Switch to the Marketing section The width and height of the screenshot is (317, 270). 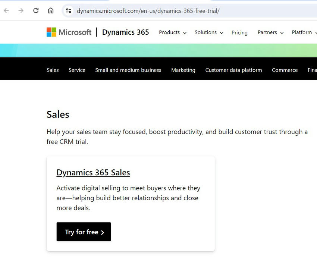point(183,70)
